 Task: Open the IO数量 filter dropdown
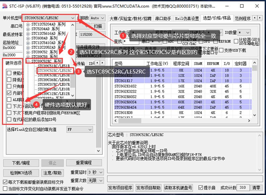[x=244, y=32]
